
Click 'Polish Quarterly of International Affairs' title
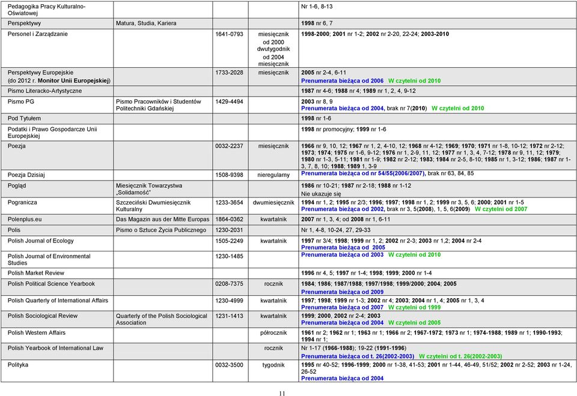pyautogui.click(x=58, y=301)
